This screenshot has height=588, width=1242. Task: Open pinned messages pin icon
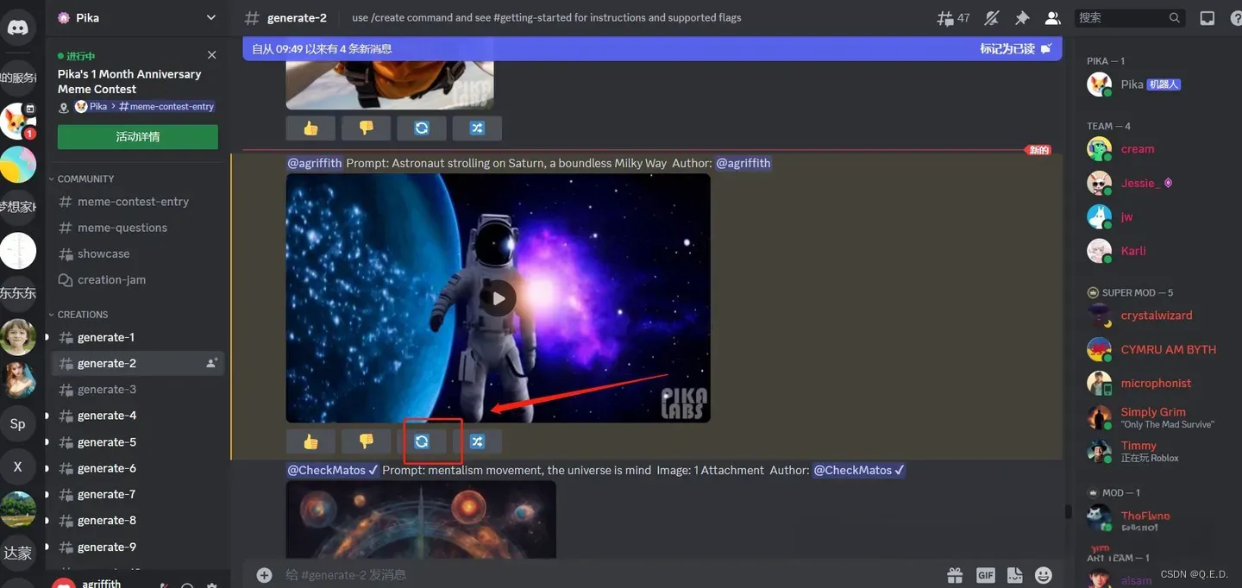[1022, 18]
